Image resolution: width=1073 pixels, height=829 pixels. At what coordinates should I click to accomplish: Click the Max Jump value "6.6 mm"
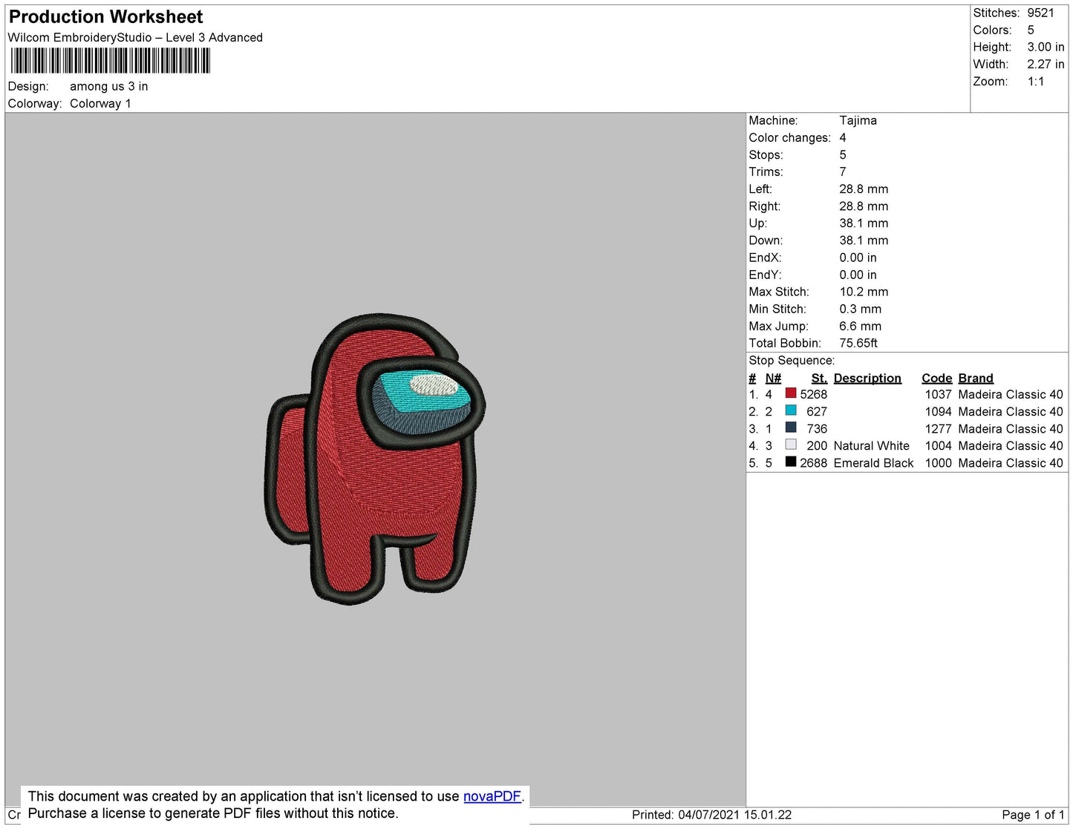click(x=861, y=326)
